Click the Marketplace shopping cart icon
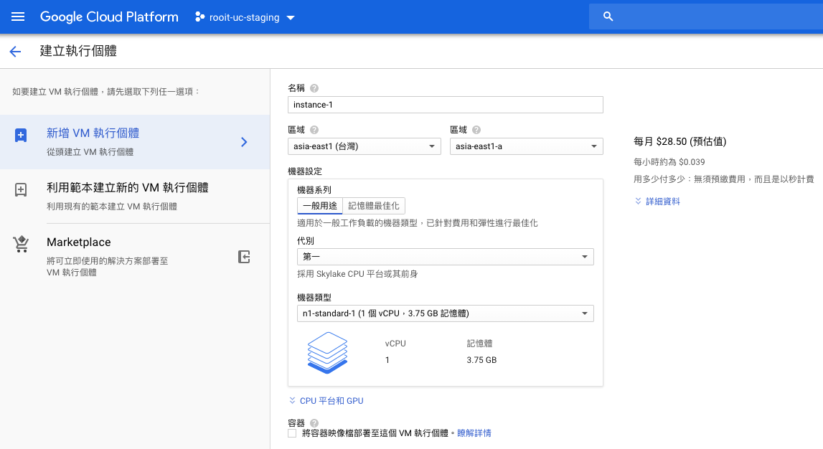Viewport: 823px width, 449px height. 21,244
